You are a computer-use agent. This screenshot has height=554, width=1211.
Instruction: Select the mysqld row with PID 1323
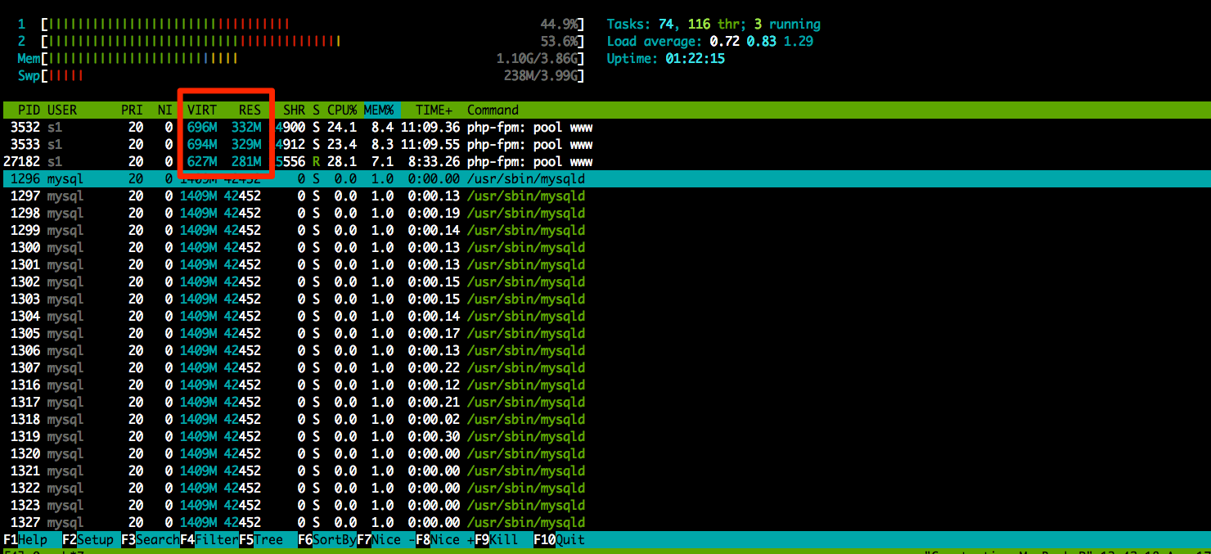605,505
